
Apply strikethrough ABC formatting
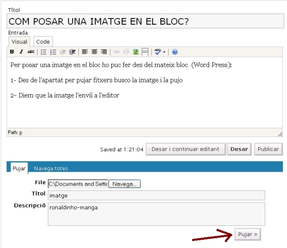(x=31, y=52)
